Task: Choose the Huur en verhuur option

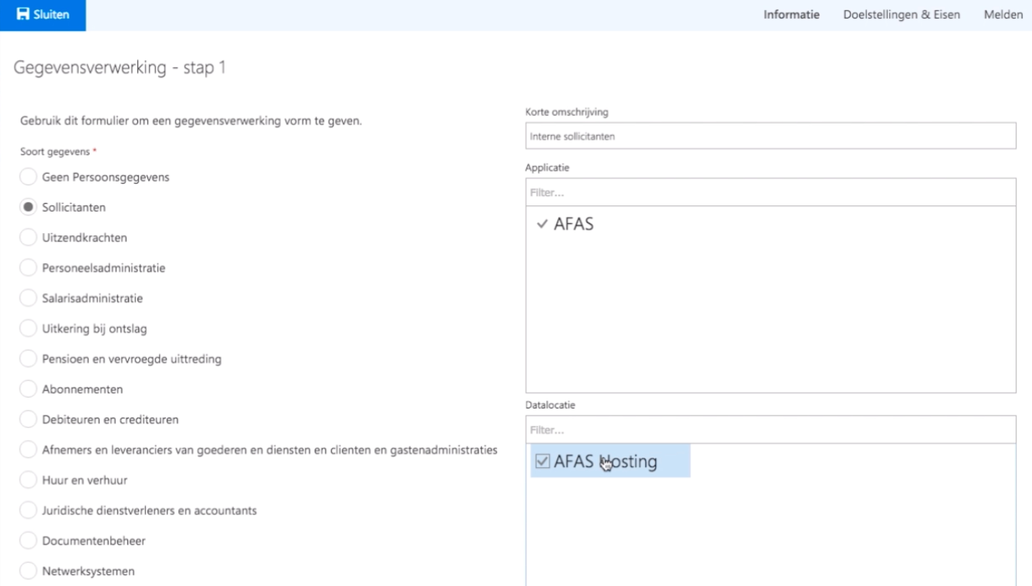Action: point(28,480)
